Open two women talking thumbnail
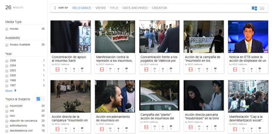Screen dimensions: 272x134 pyautogui.click(x=204, y=95)
